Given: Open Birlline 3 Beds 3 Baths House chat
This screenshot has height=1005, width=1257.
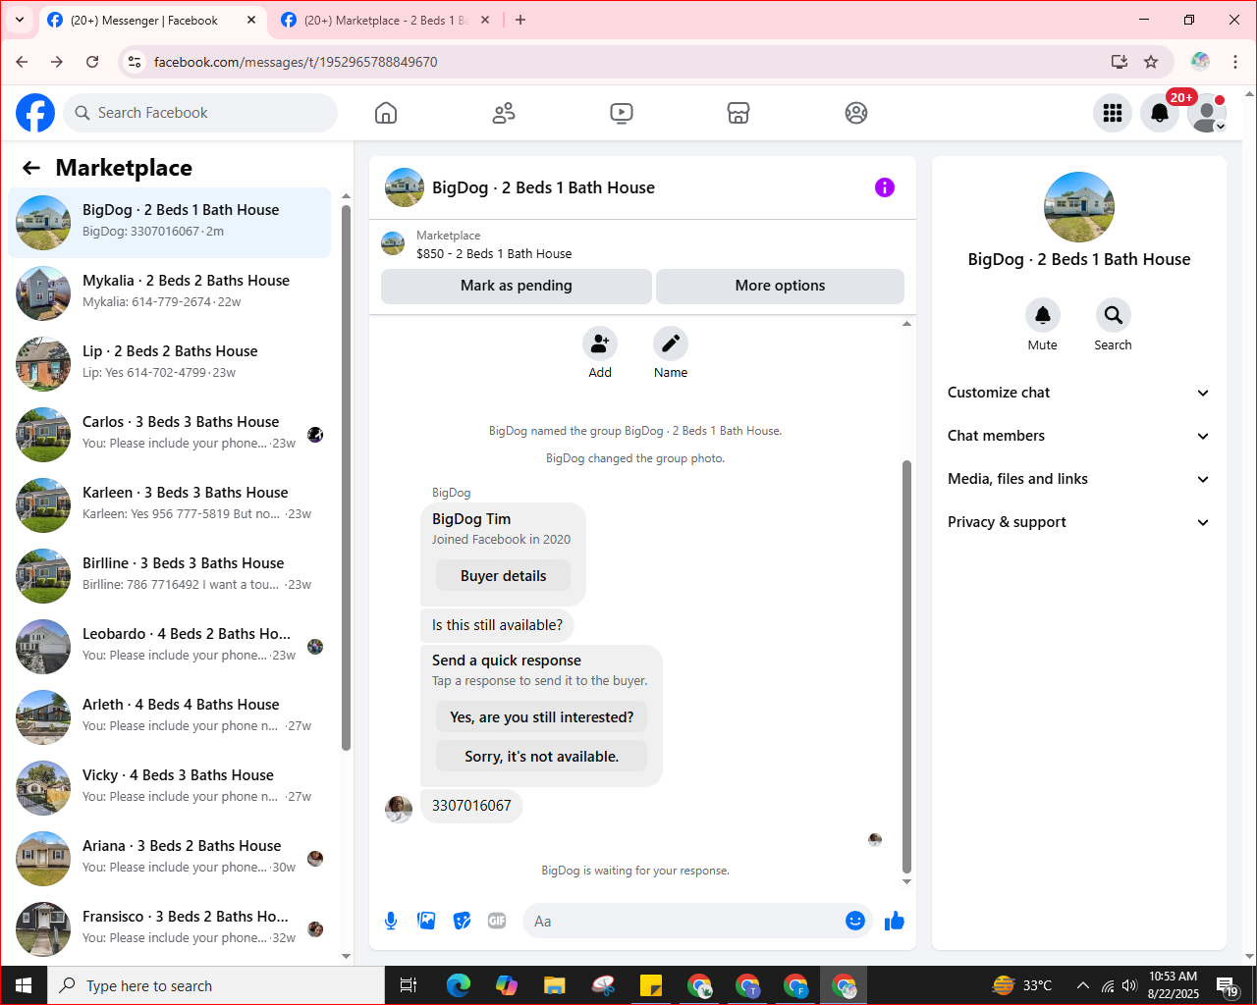Looking at the screenshot, I should [170, 576].
